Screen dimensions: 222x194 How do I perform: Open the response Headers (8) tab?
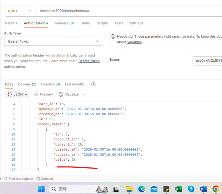(x=50, y=84)
